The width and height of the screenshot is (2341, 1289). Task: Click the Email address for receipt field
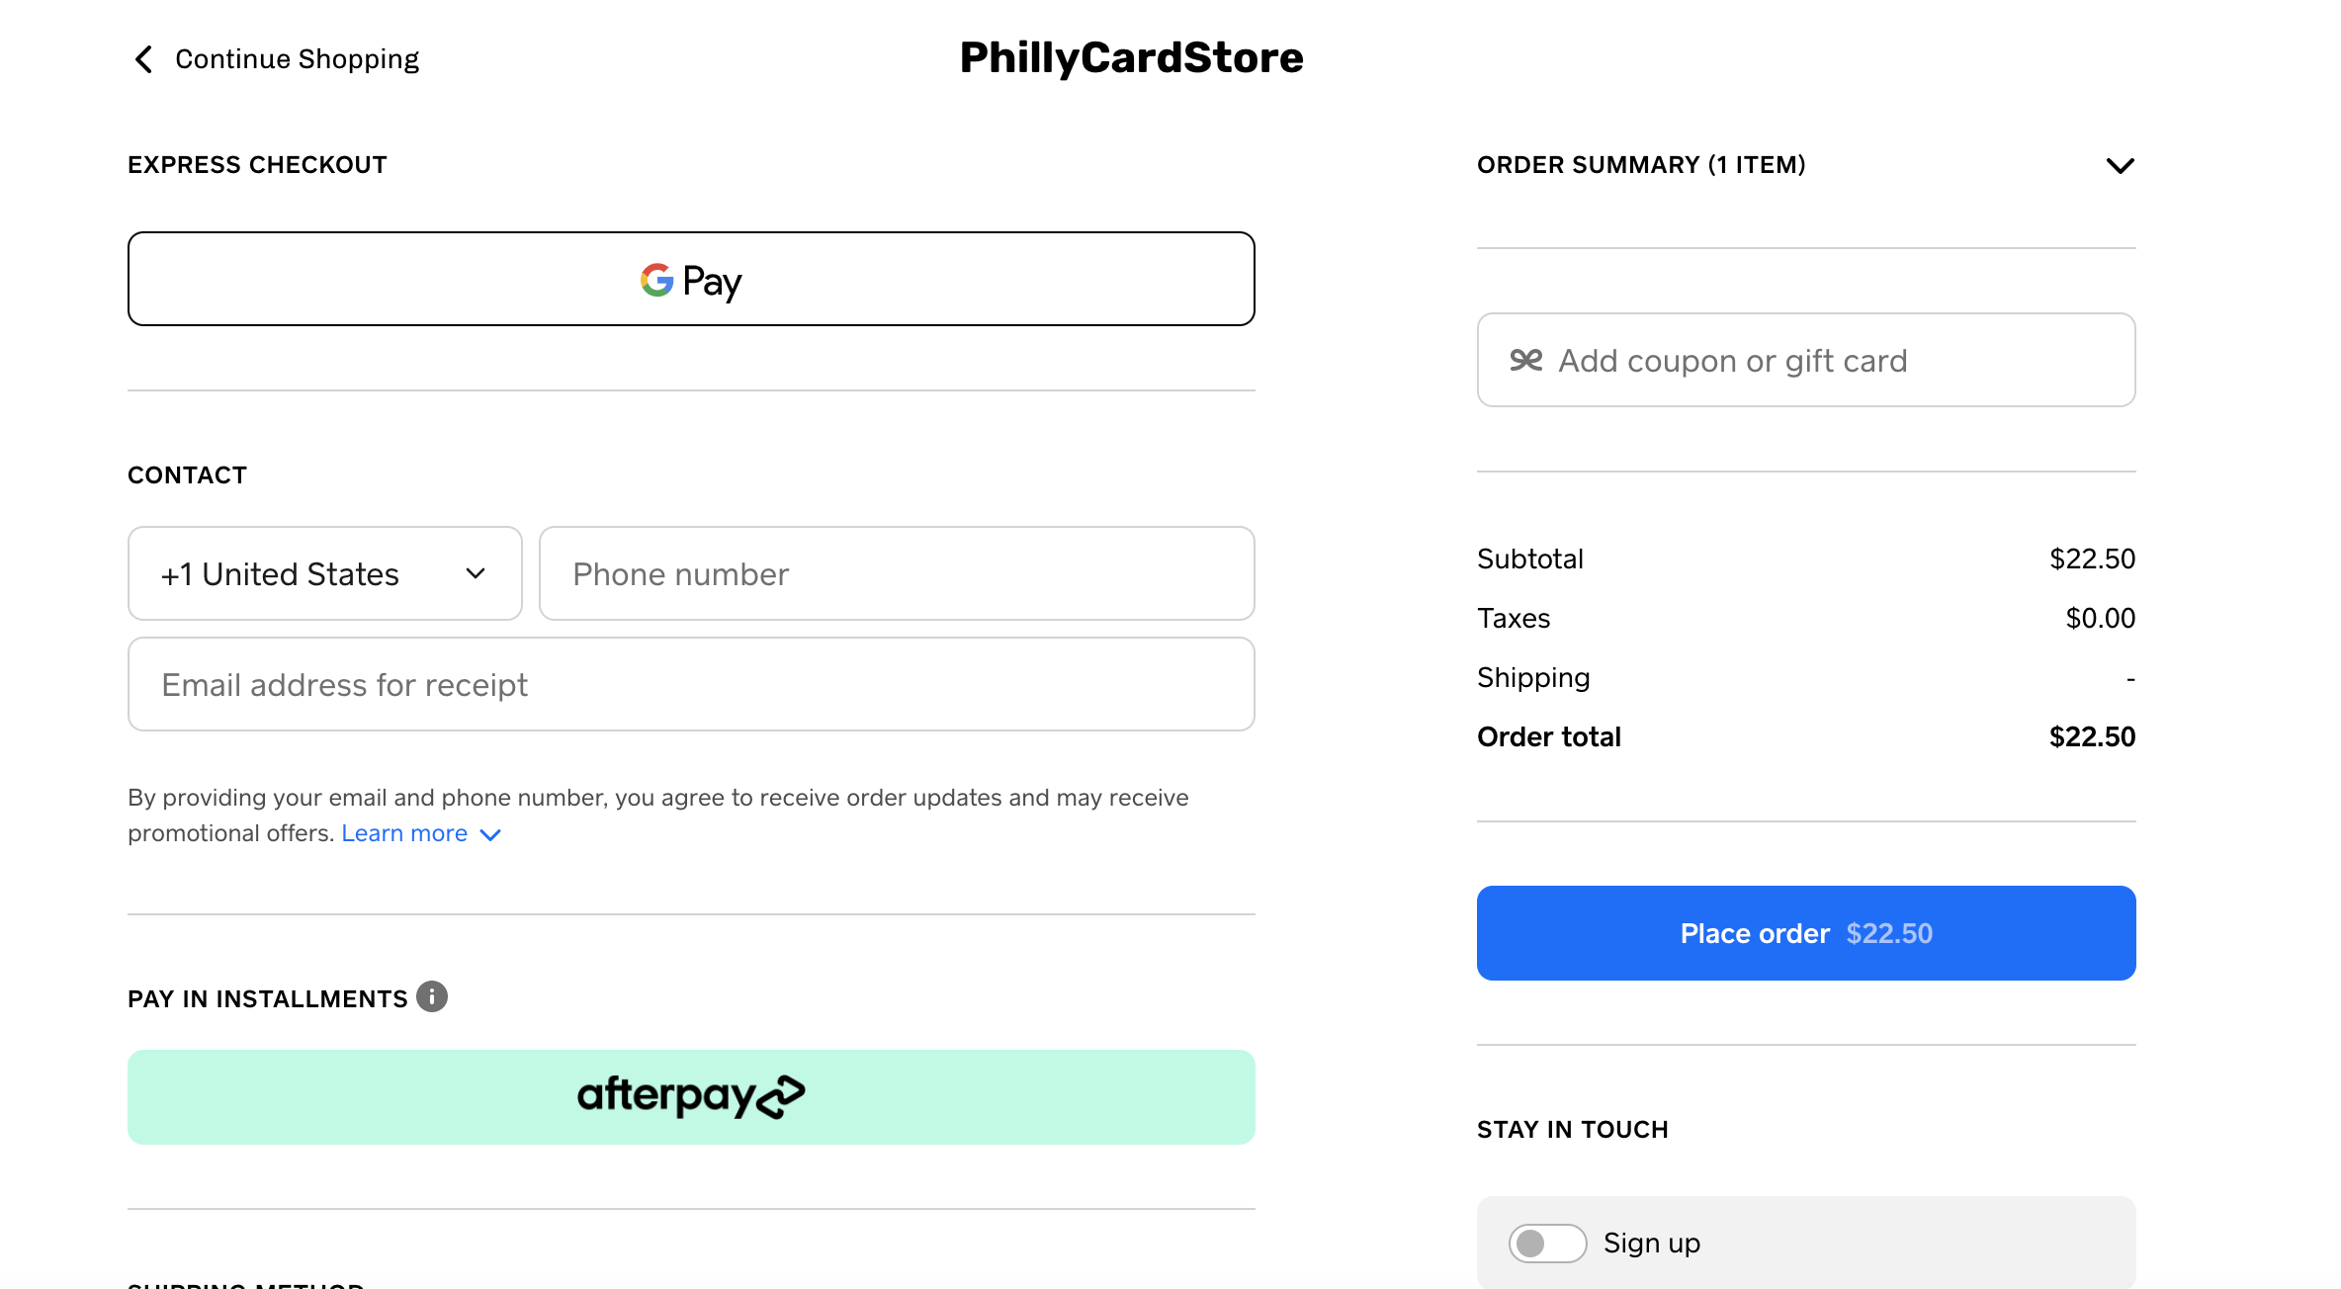click(x=690, y=685)
